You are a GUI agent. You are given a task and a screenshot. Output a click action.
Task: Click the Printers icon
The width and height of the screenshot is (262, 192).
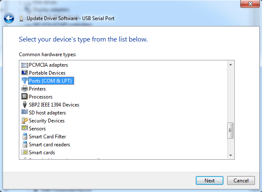[x=24, y=89]
